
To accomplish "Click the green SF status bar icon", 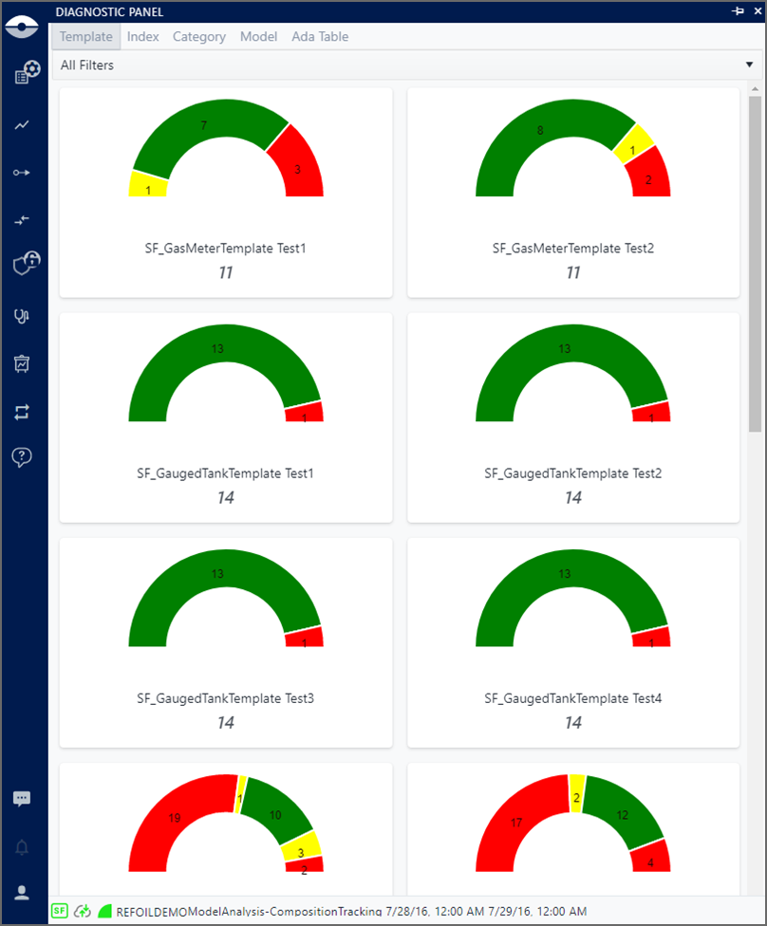I will [x=60, y=911].
